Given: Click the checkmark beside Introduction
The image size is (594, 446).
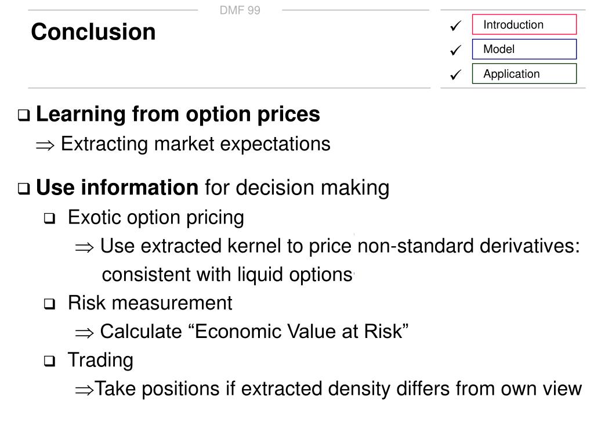Looking at the screenshot, I should 456,26.
